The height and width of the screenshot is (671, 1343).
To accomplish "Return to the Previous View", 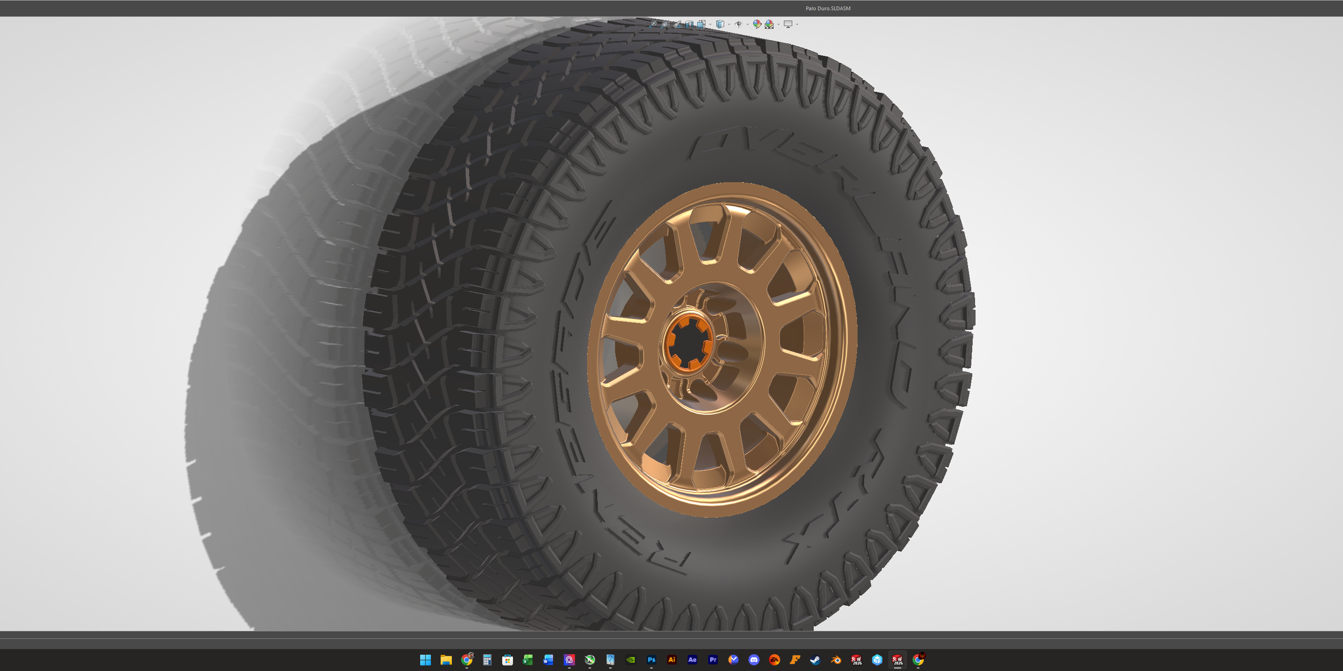I will 677,24.
